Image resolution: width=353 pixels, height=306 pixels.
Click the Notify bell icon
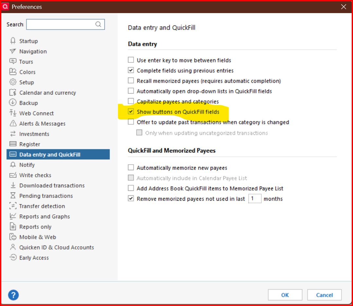[13, 165]
